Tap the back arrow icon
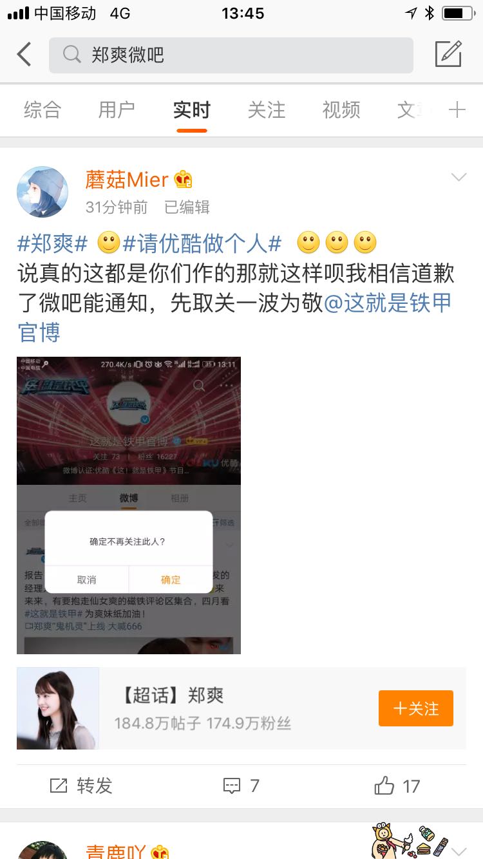 point(24,55)
